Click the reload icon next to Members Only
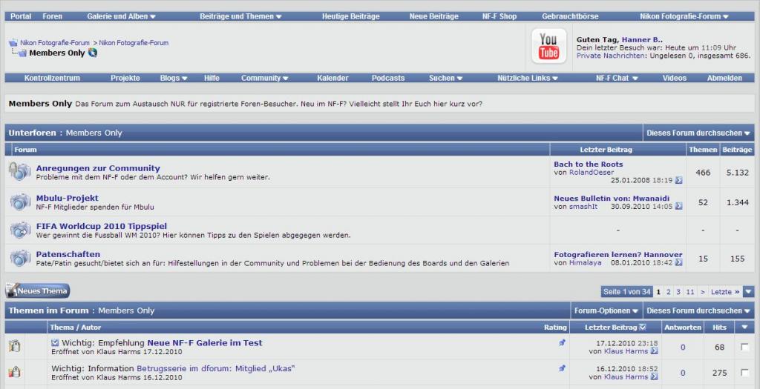Image resolution: width=760 pixels, height=389 pixels. coord(93,53)
